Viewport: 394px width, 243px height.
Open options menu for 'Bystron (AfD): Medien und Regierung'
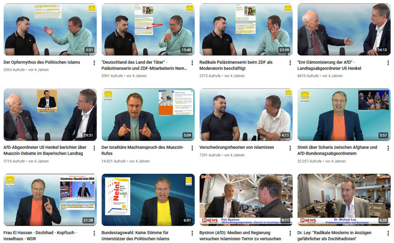point(290,233)
